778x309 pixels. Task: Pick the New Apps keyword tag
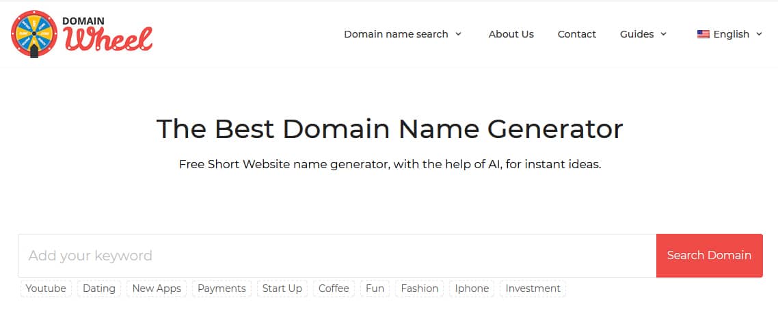[x=157, y=288]
